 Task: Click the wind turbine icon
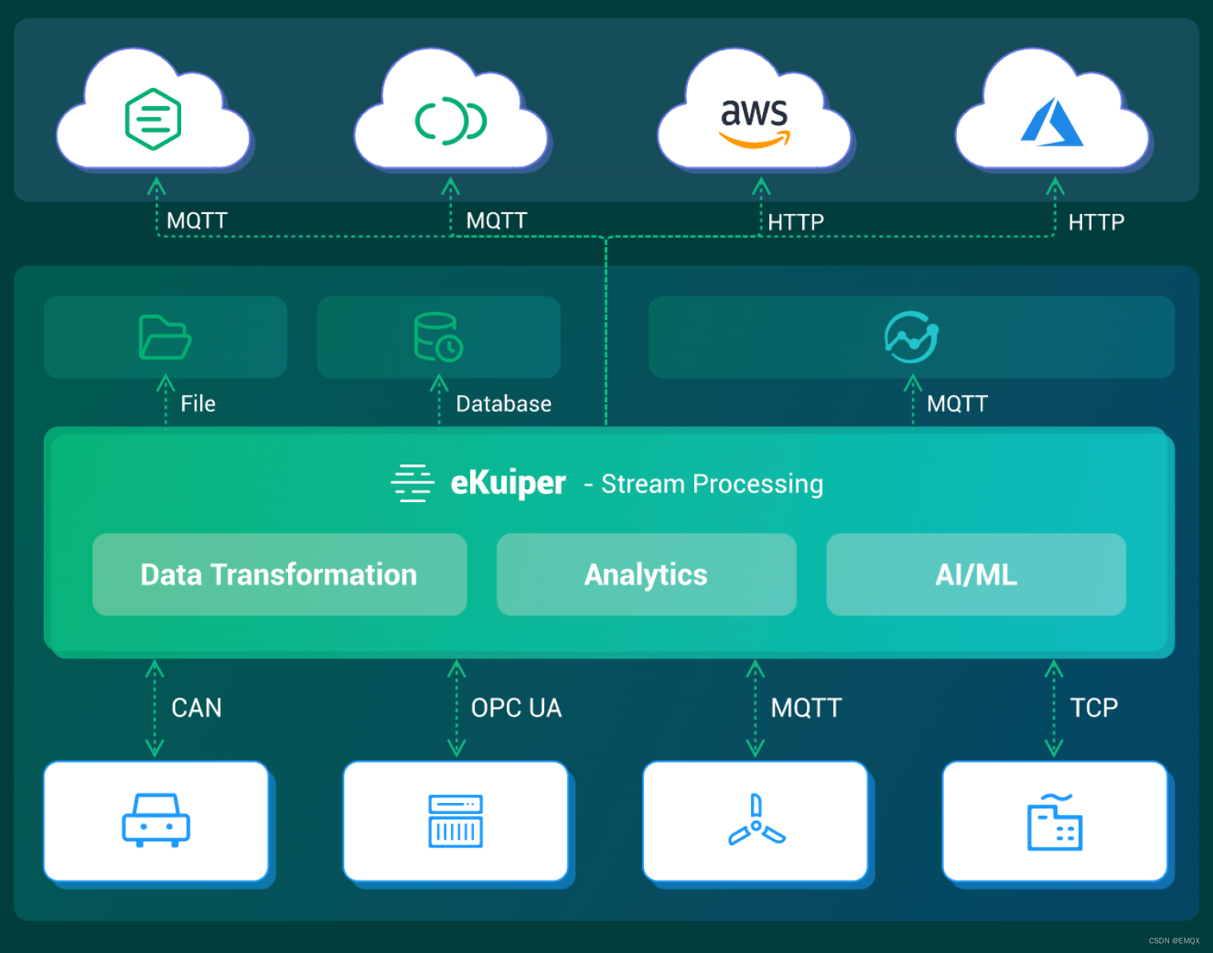point(756,820)
